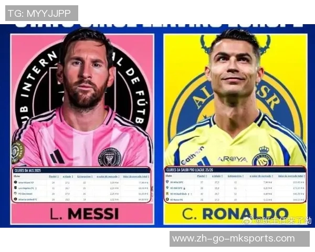315x252 pixels.
Task: Click the Los Angeles FC crest icon
Action: tap(15, 188)
